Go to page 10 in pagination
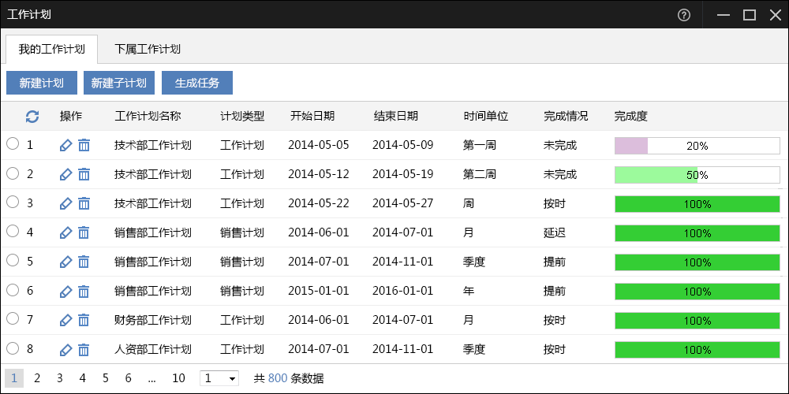This screenshot has height=394, width=789. coord(178,378)
